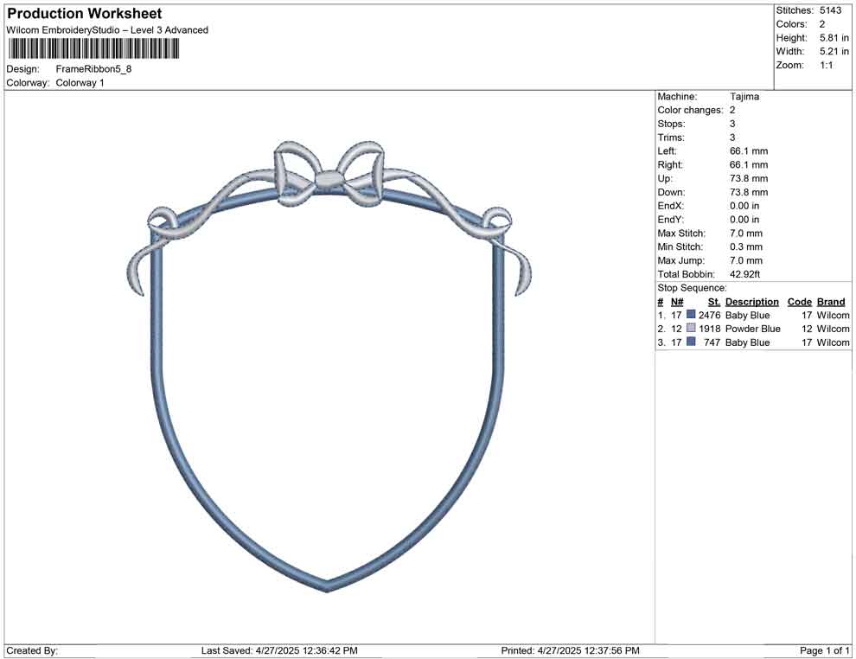The height and width of the screenshot is (659, 856).
Task: Click the 'Left:' label
Action: (667, 151)
